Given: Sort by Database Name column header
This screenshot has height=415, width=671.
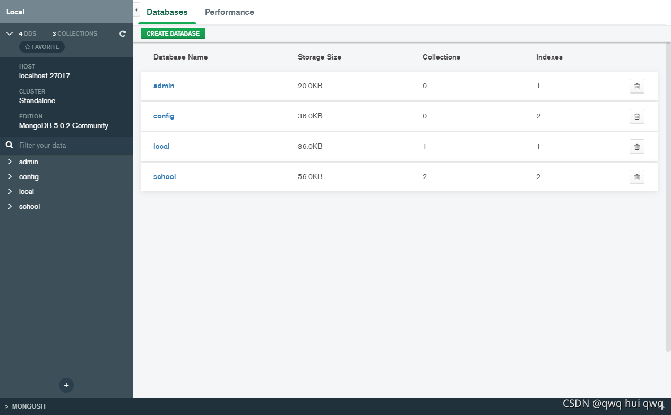Looking at the screenshot, I should [180, 57].
